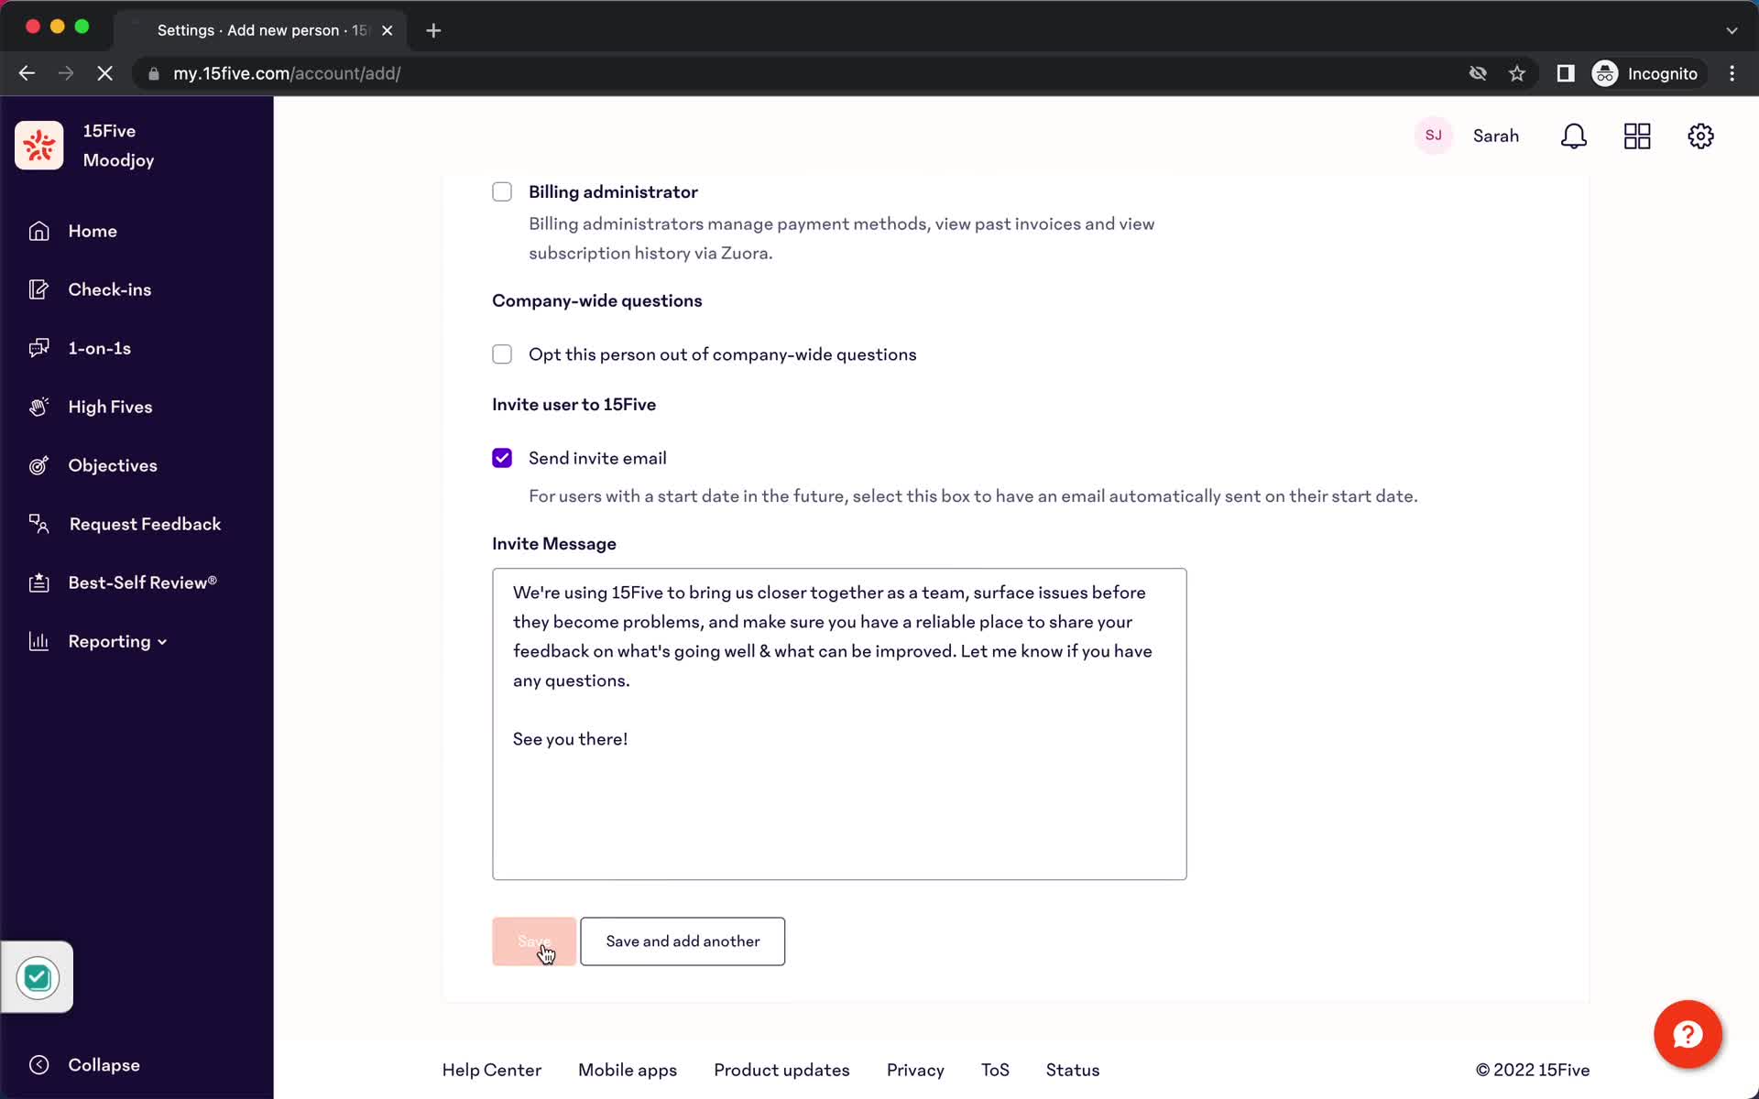This screenshot has height=1099, width=1759.
Task: Click Save button to confirm
Action: tap(533, 941)
